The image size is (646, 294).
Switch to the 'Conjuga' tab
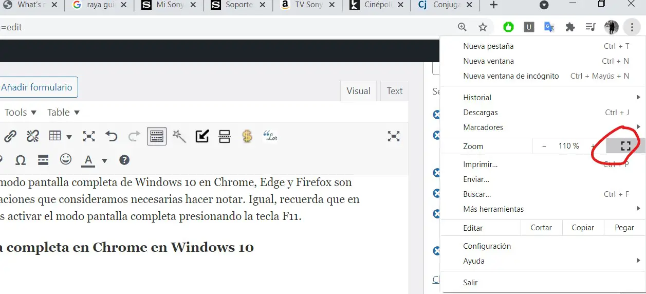pyautogui.click(x=445, y=5)
